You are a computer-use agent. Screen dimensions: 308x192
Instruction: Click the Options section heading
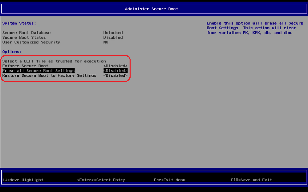(x=12, y=52)
